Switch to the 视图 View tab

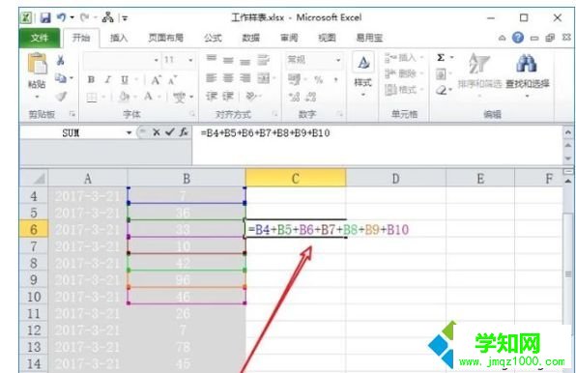pyautogui.click(x=327, y=38)
